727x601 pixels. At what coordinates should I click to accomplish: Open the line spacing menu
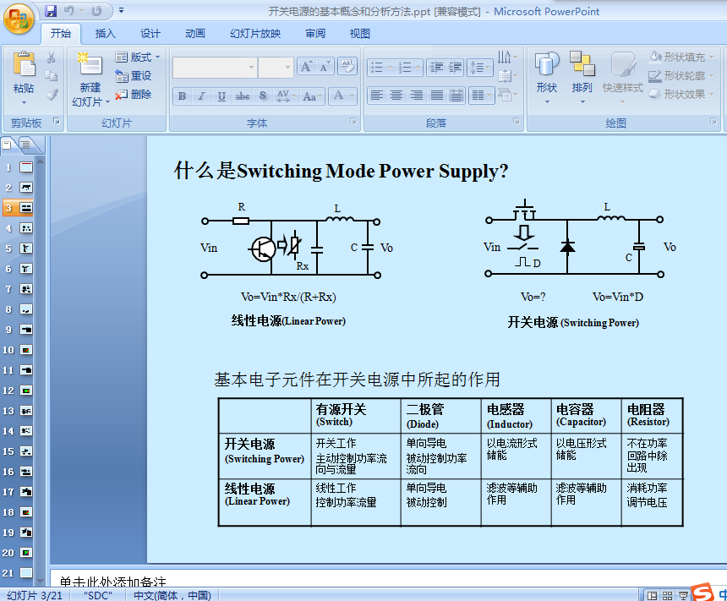[480, 68]
